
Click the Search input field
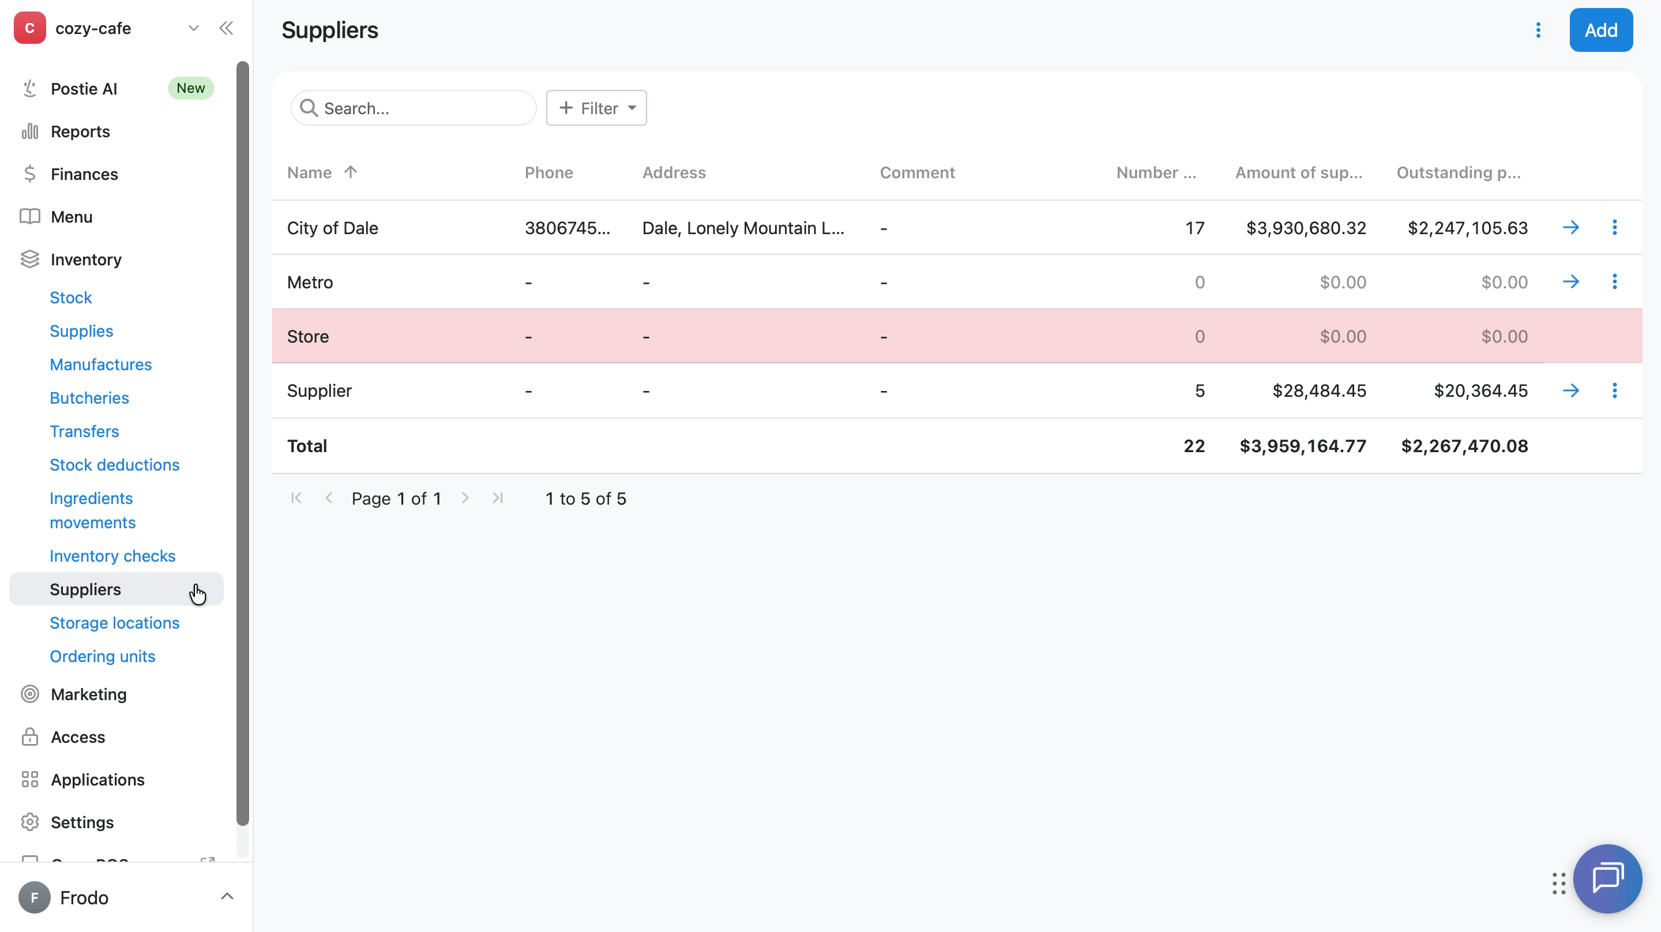point(414,108)
